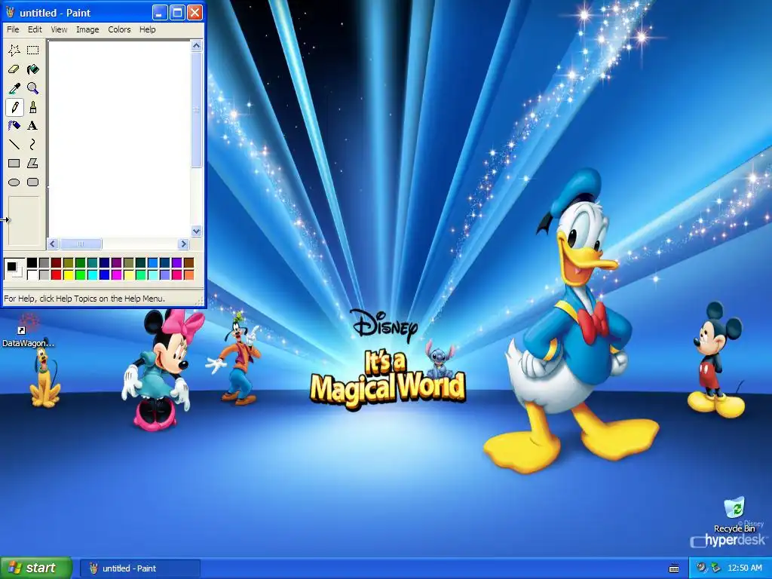Open the View menu

coord(59,29)
